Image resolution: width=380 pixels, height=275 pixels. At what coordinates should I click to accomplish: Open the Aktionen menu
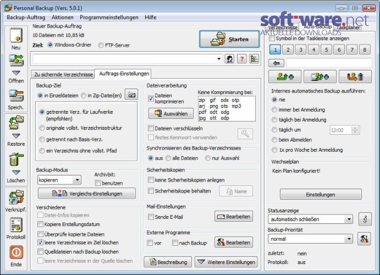[63, 18]
